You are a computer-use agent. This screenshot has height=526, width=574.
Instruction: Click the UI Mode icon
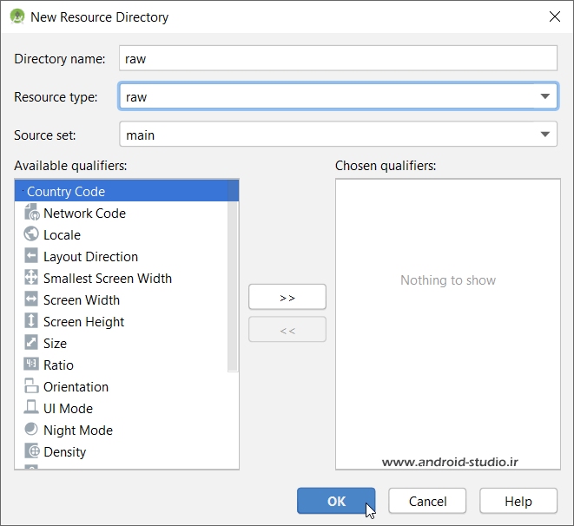31,408
